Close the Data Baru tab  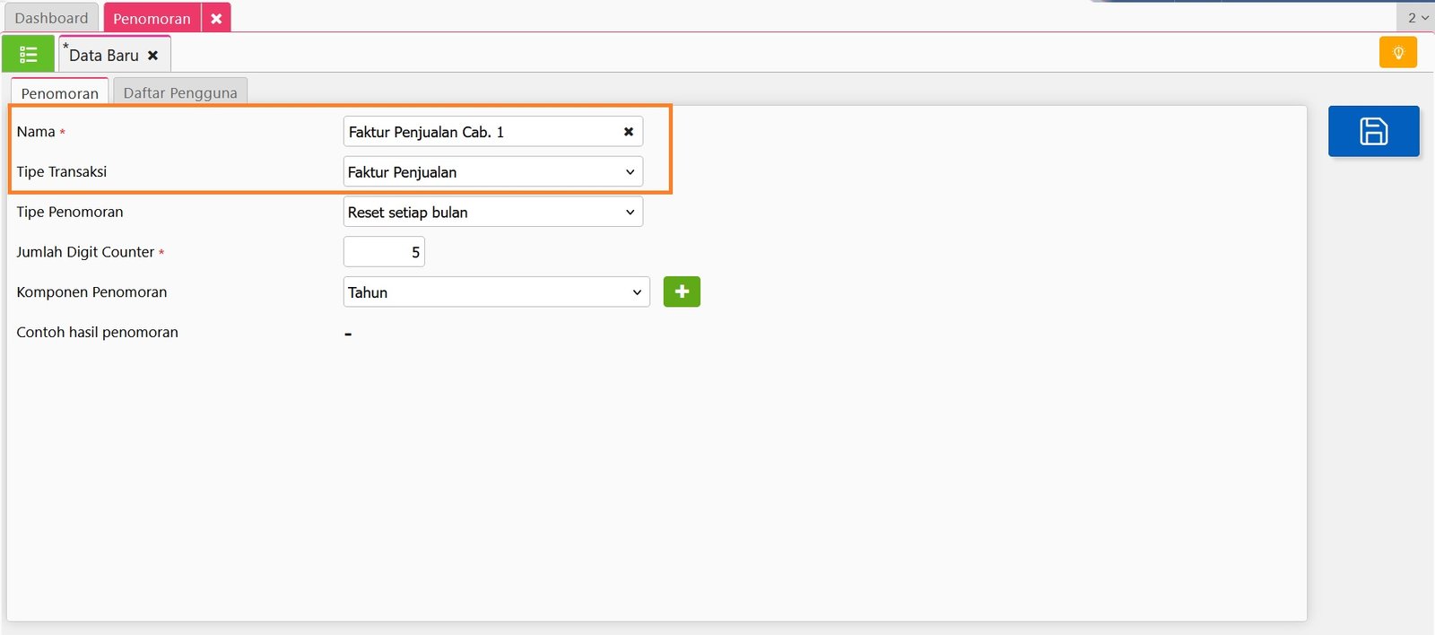coord(153,56)
